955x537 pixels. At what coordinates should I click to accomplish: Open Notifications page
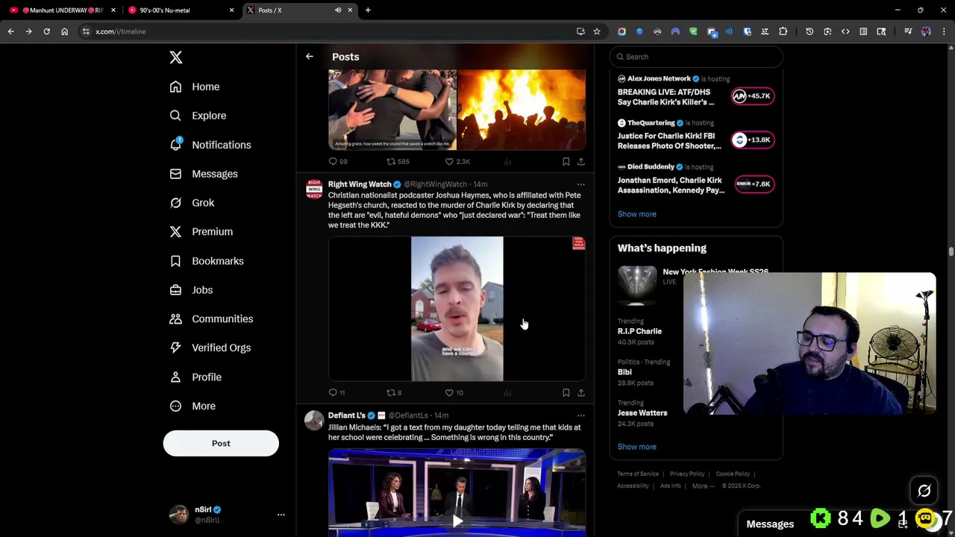coord(210,145)
